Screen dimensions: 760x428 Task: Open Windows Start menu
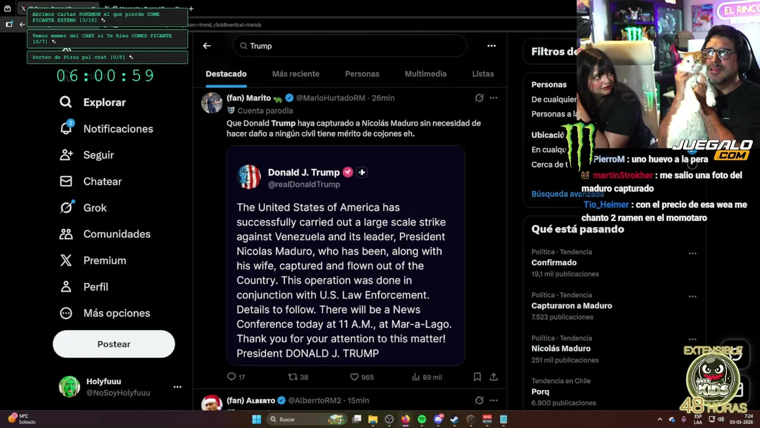point(256,419)
